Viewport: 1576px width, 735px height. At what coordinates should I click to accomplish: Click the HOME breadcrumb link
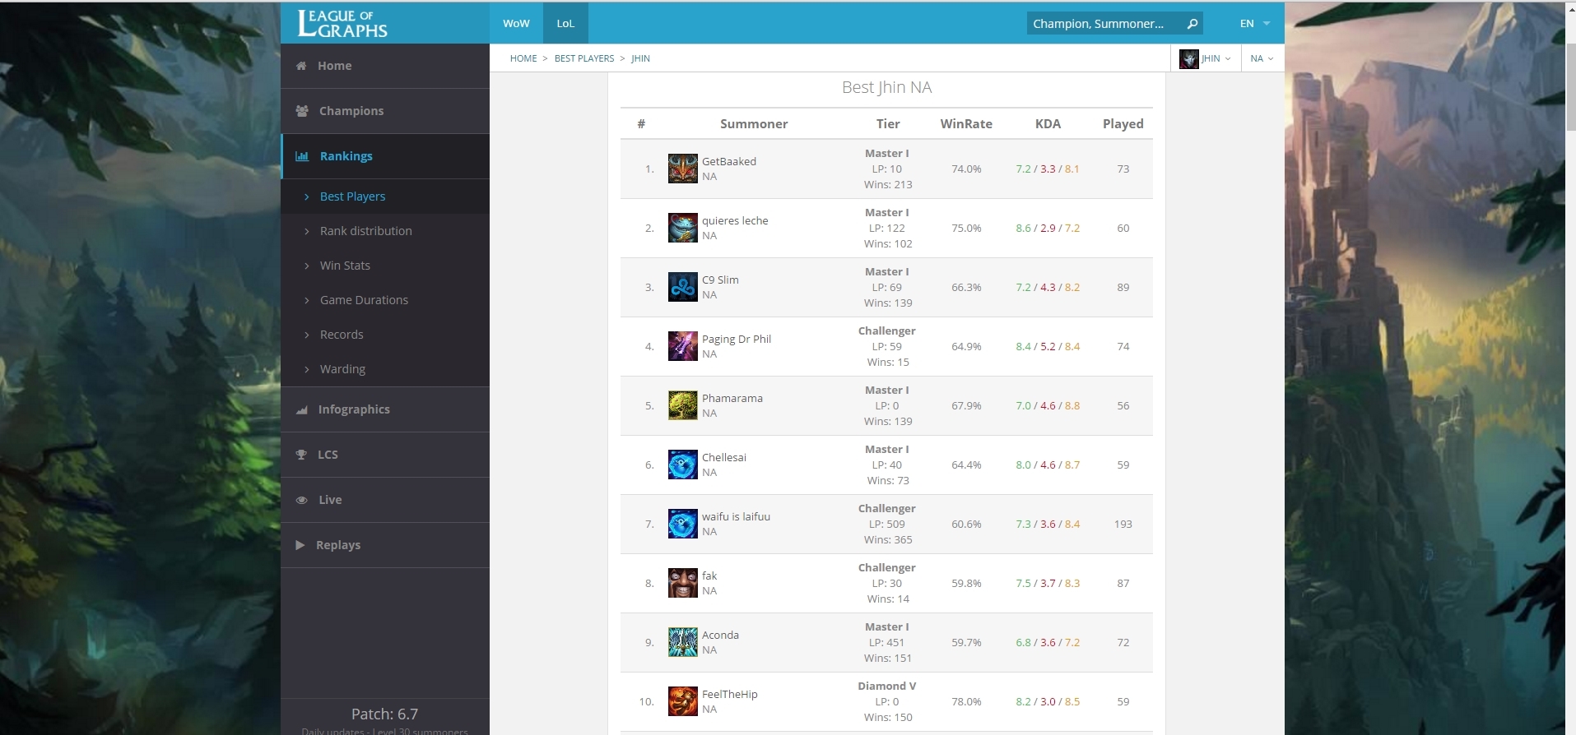click(x=523, y=58)
